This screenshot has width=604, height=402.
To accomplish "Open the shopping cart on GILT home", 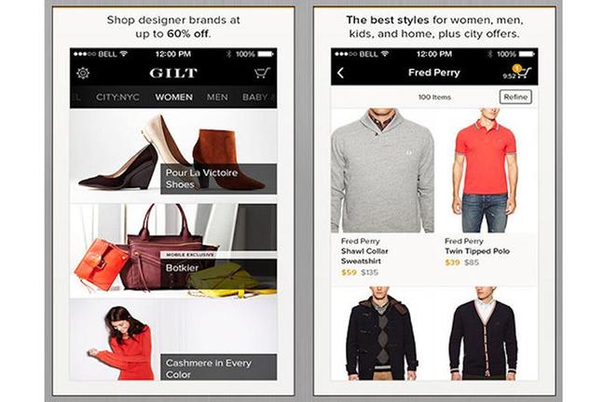I will 262,73.
